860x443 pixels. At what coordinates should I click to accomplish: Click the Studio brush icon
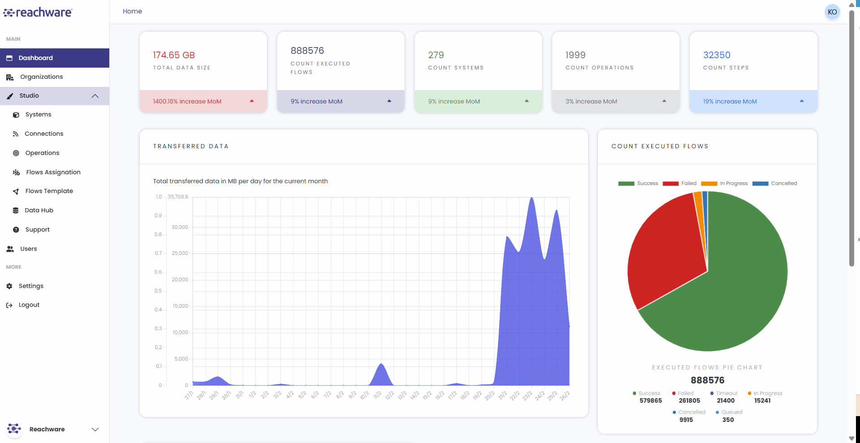[x=10, y=96]
